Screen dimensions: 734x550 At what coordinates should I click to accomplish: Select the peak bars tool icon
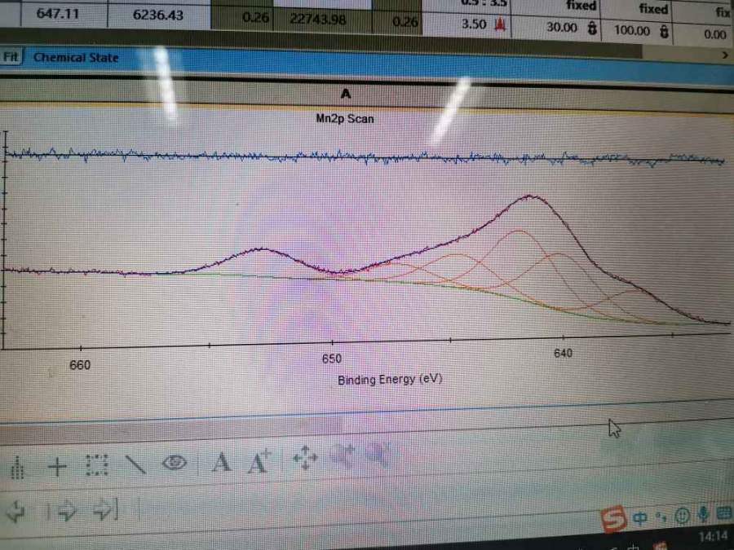17,468
